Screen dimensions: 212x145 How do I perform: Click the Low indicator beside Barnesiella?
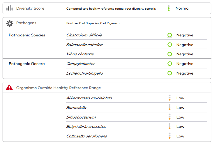pos(169,107)
